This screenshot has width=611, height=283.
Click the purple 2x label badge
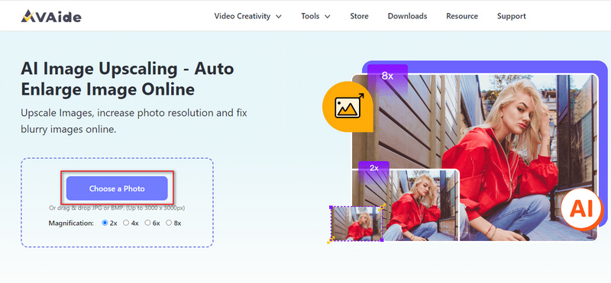(x=373, y=168)
